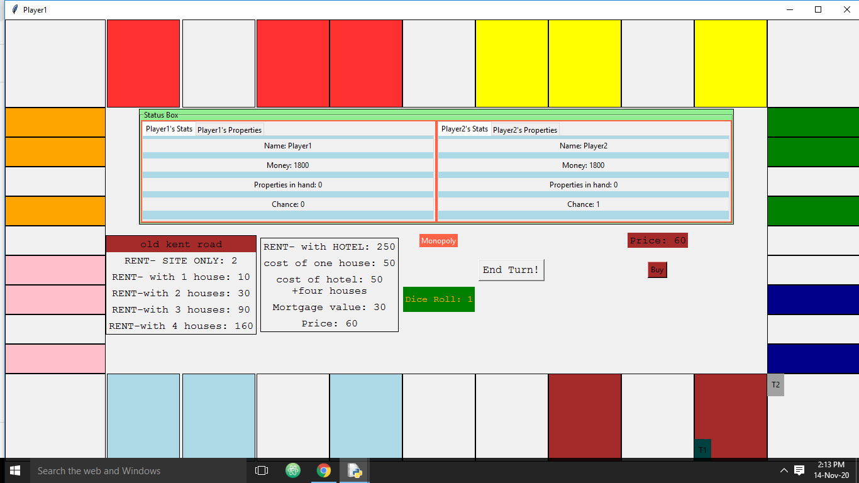The width and height of the screenshot is (859, 483).
Task: Open the Windows Start menu
Action: pos(15,470)
